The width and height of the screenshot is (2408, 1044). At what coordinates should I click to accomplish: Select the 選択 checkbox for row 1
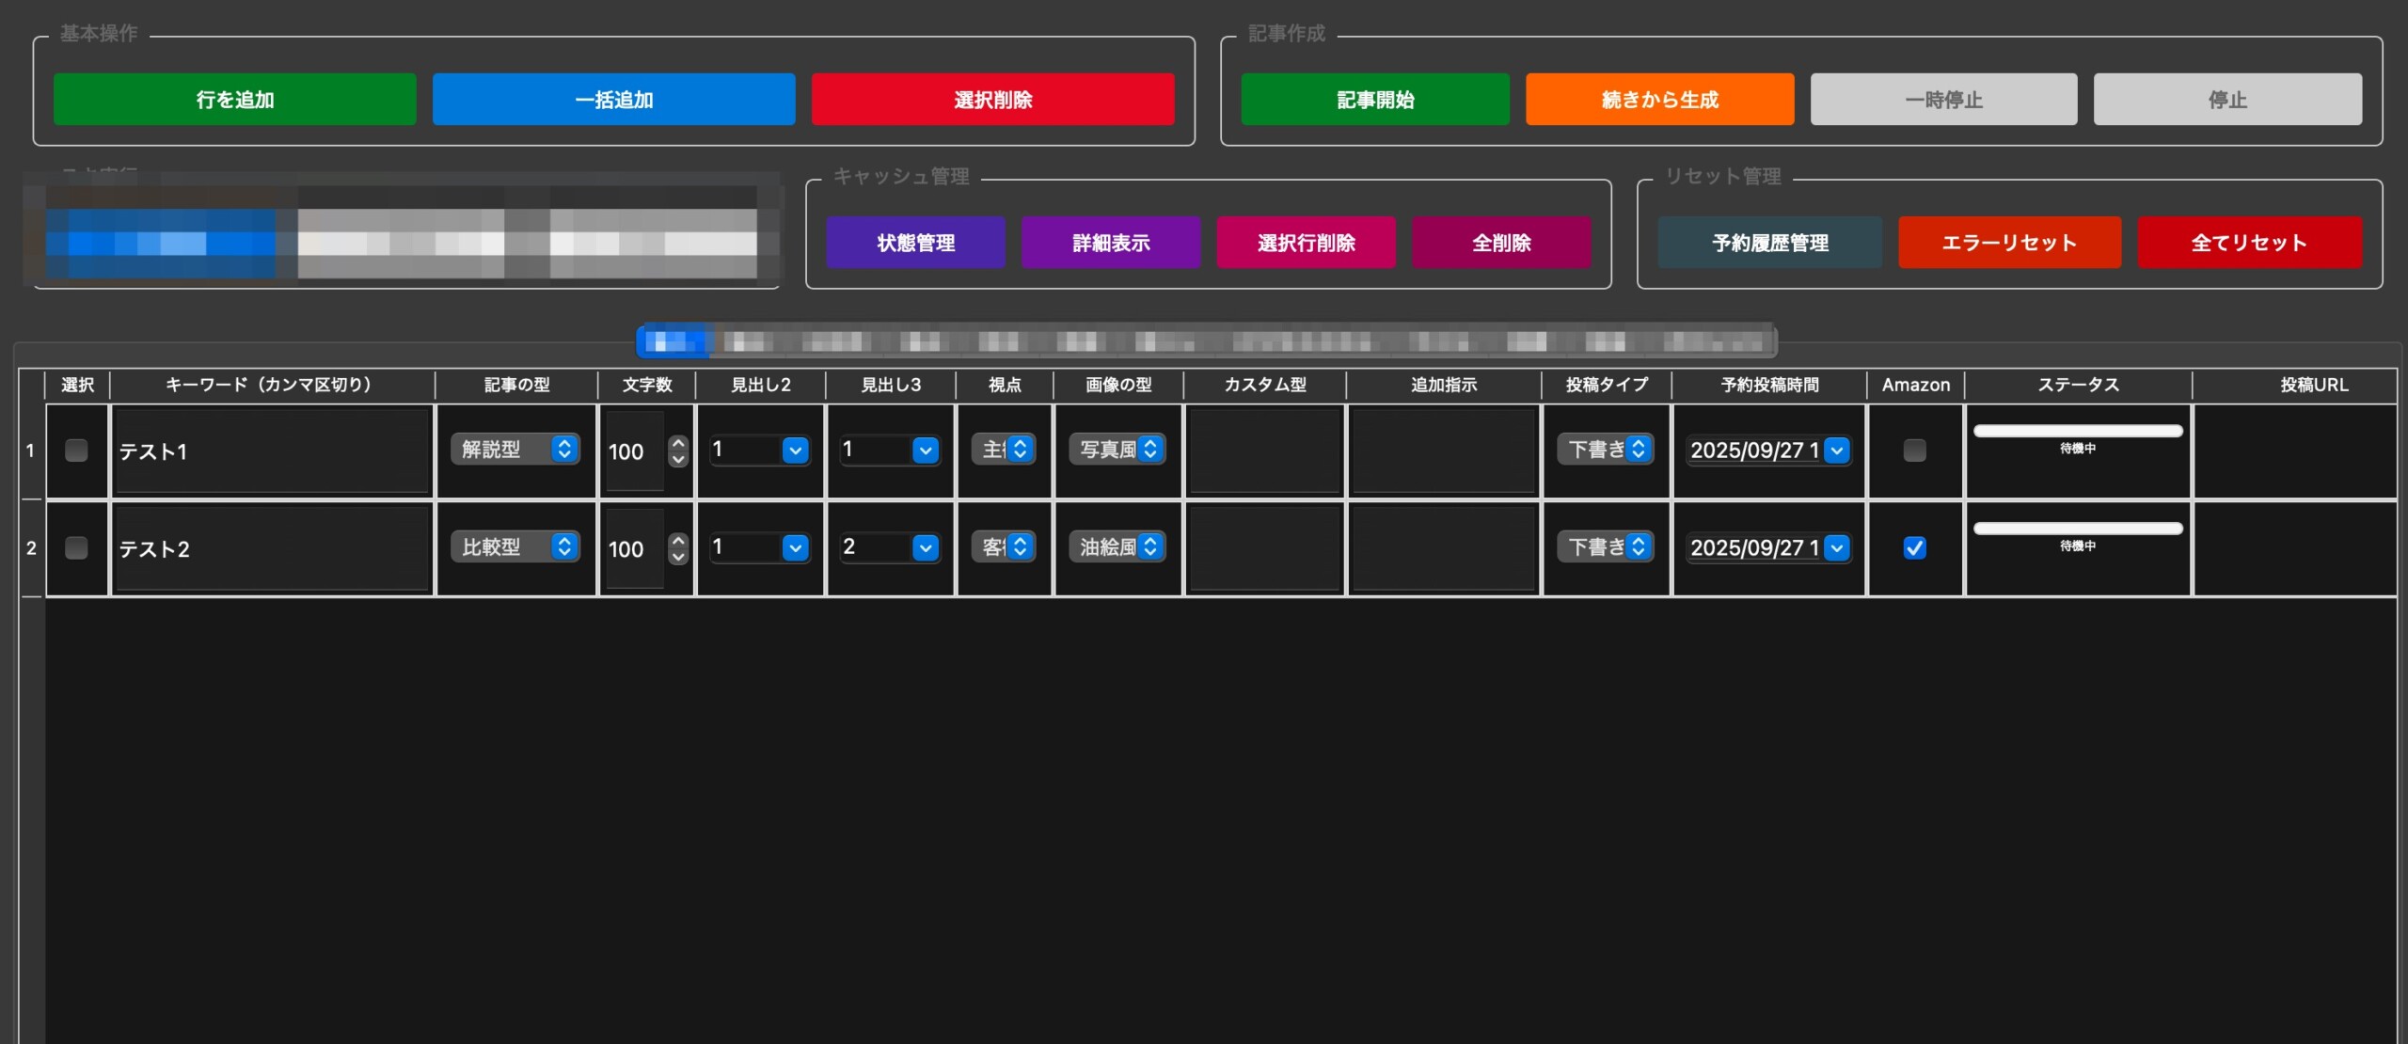coord(76,451)
